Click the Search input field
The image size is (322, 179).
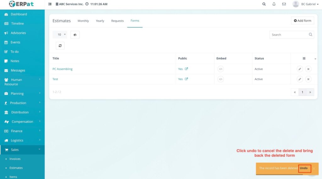[288, 35]
